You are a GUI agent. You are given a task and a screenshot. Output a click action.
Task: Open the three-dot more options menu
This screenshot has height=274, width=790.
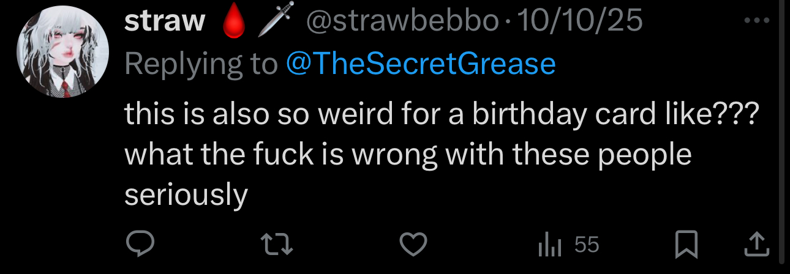coord(756,20)
